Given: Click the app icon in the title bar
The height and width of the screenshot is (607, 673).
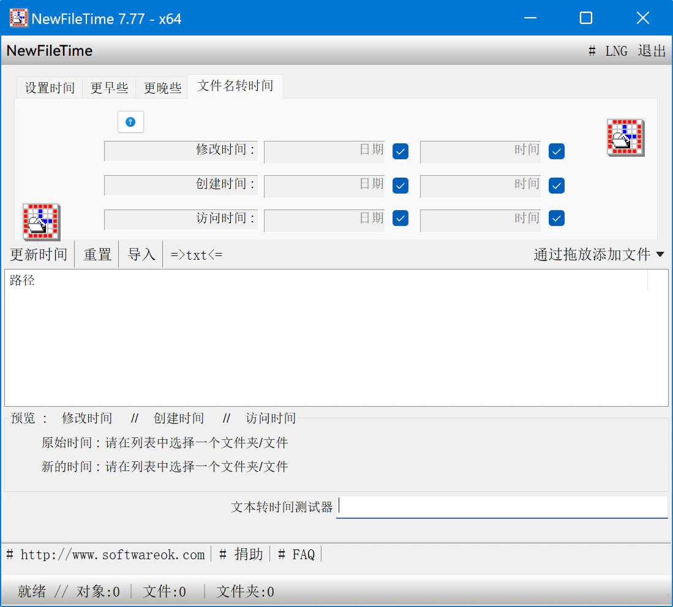Looking at the screenshot, I should [18, 18].
